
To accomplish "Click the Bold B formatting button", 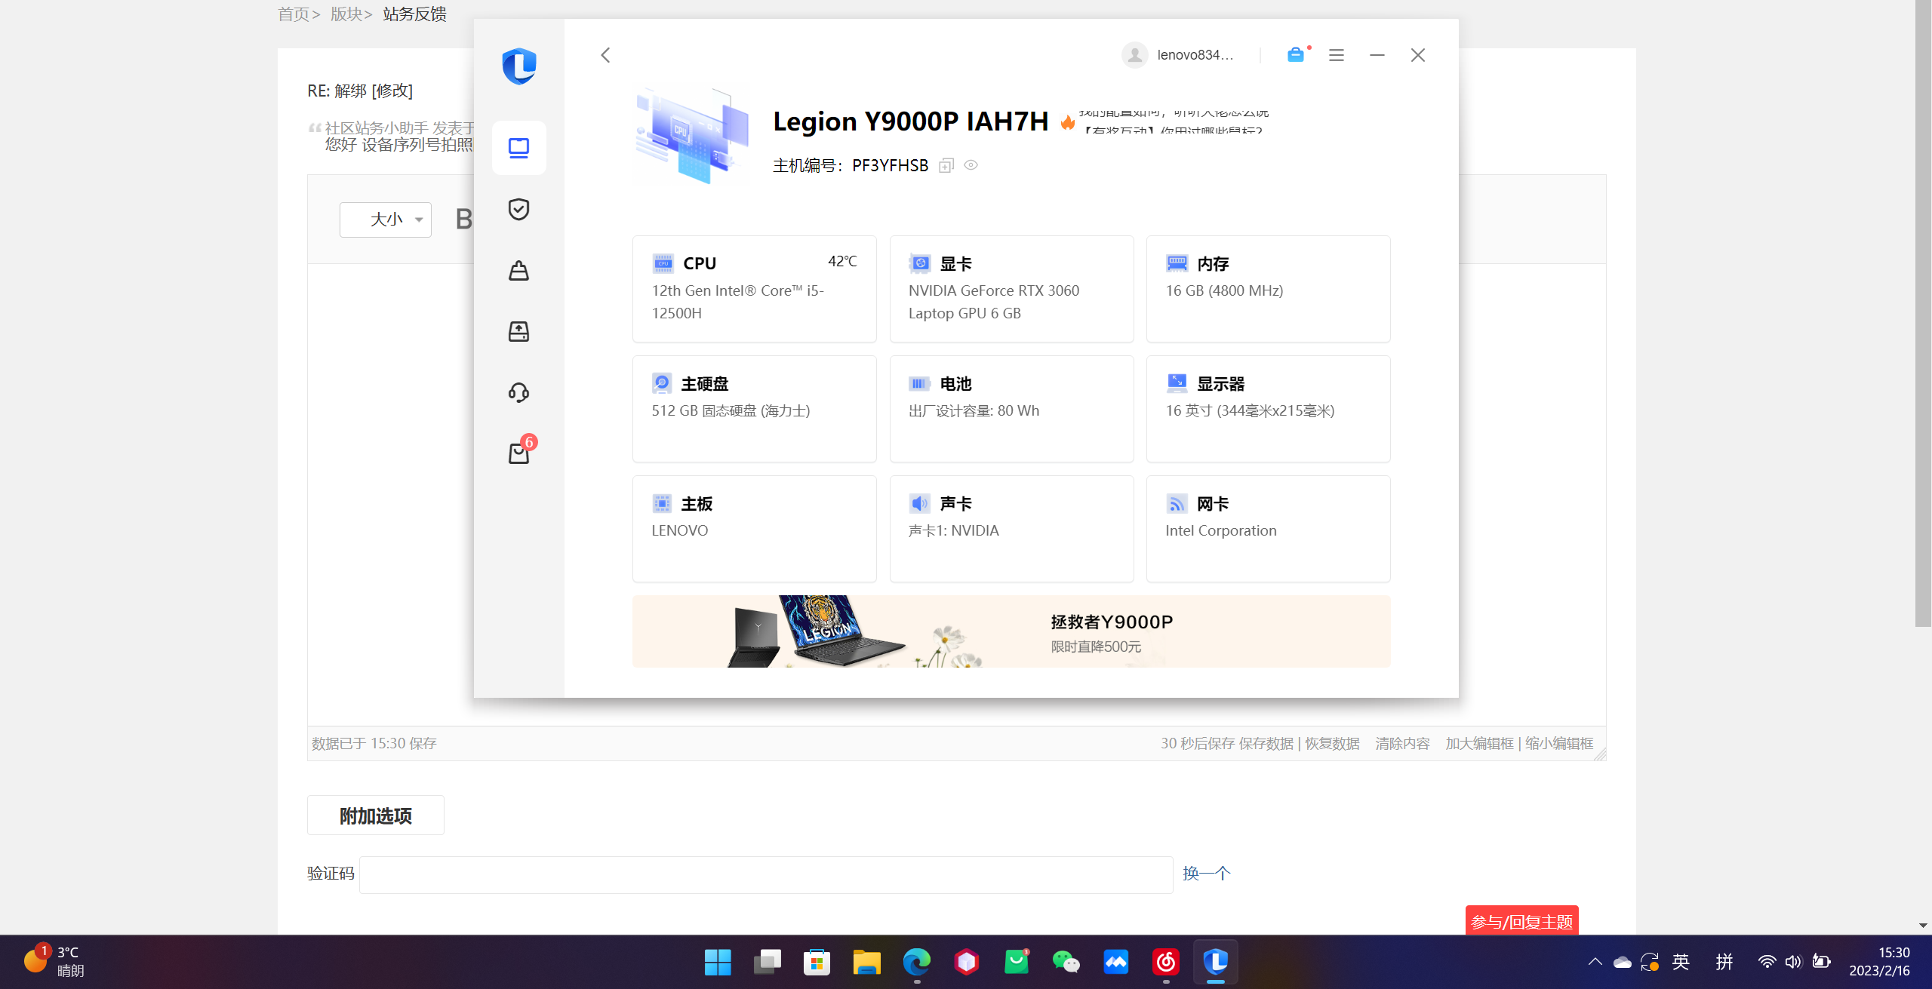I will coord(463,220).
